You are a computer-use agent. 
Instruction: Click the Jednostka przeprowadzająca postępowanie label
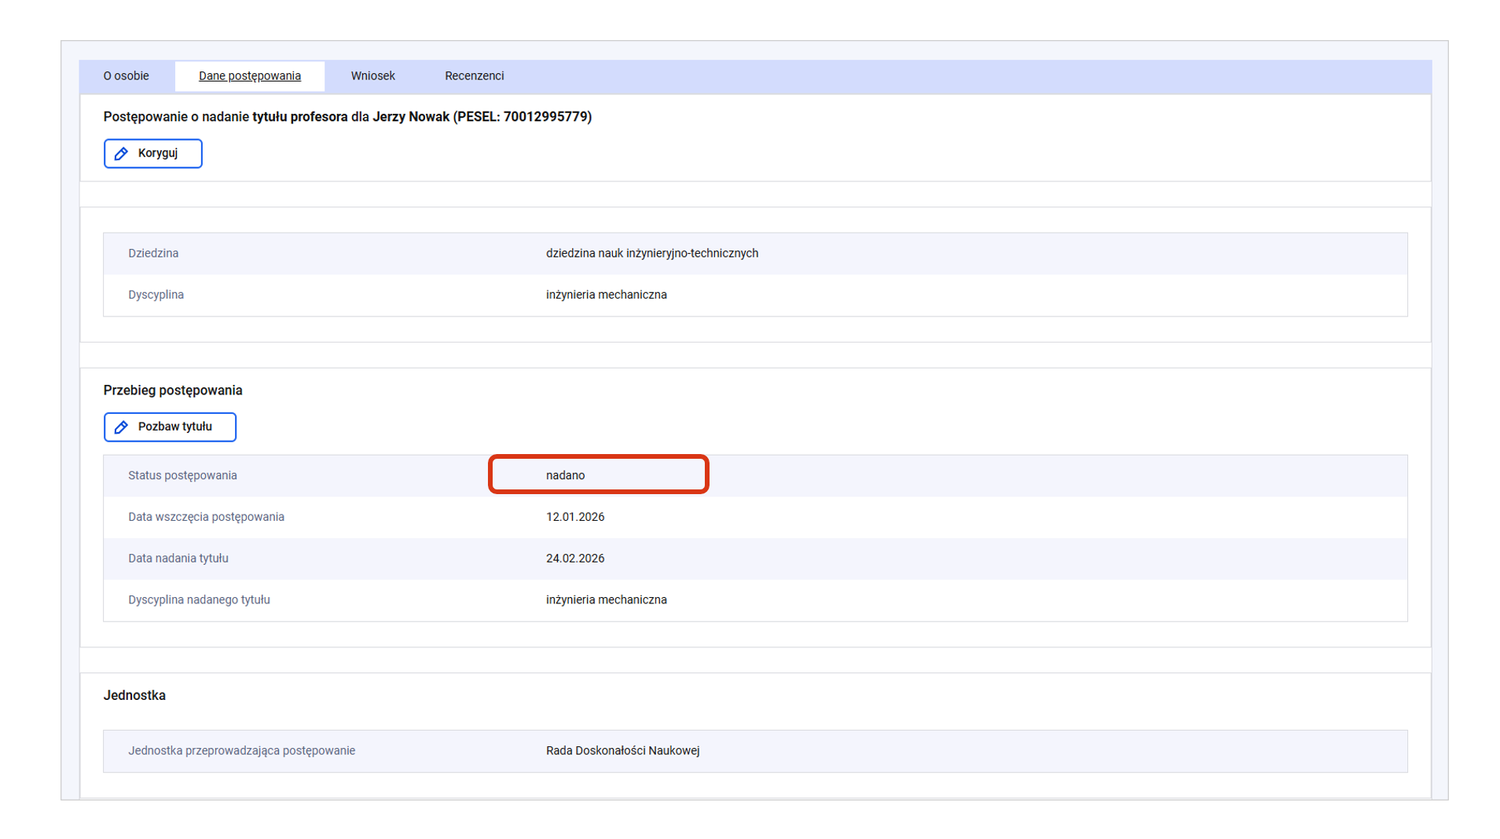point(241,751)
